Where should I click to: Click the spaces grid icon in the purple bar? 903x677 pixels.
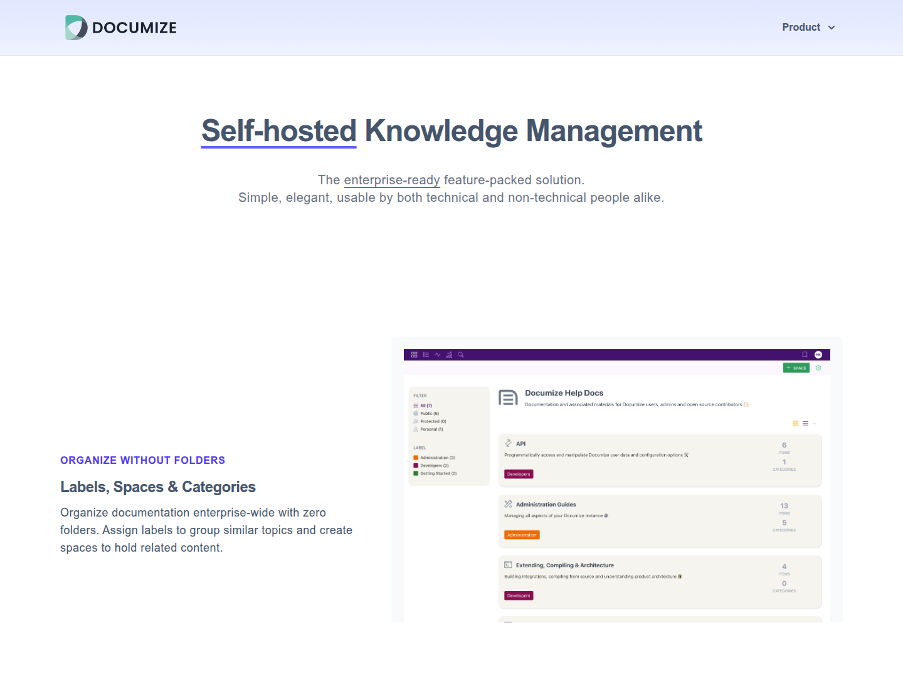click(415, 355)
